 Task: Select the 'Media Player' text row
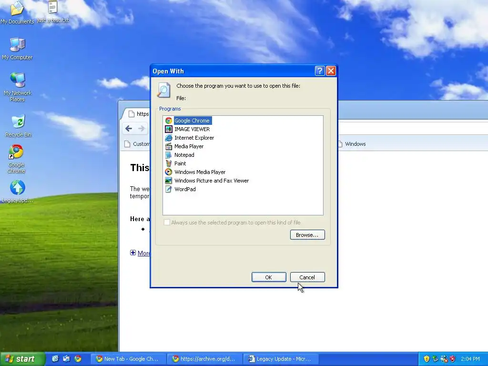pos(189,146)
